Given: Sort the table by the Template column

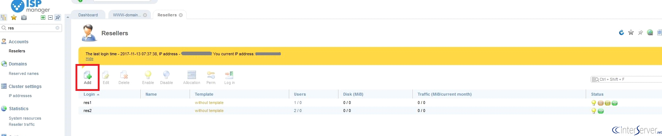Looking at the screenshot, I should coord(239,94).
